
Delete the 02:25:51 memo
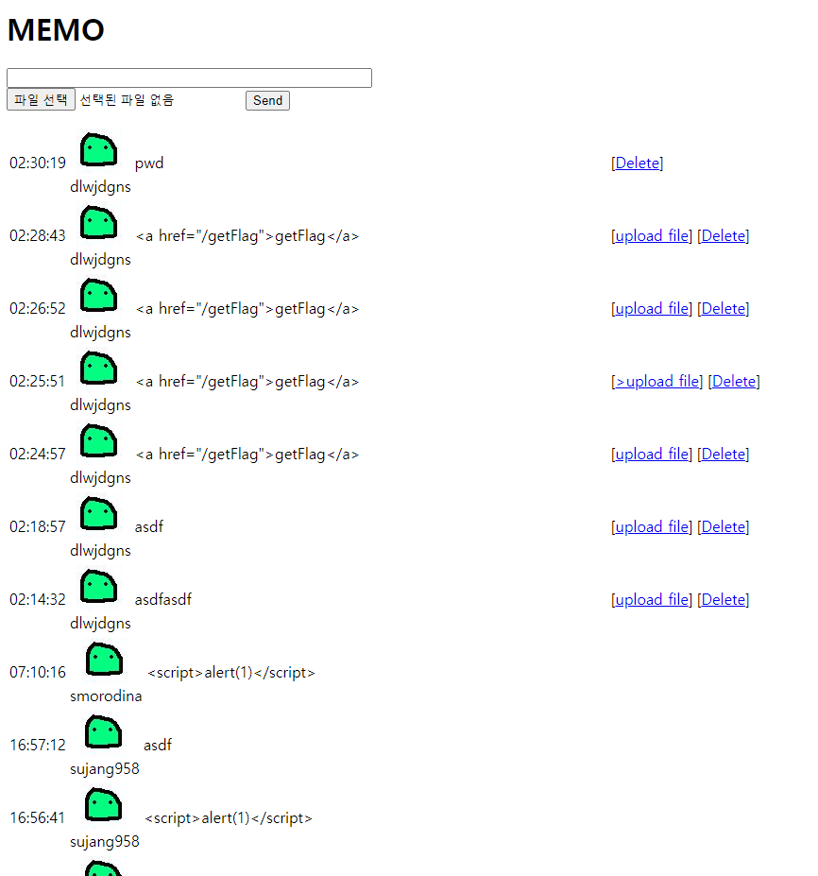tap(734, 381)
